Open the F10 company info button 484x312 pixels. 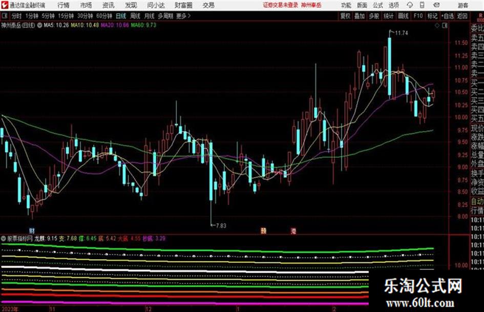coord(418,16)
